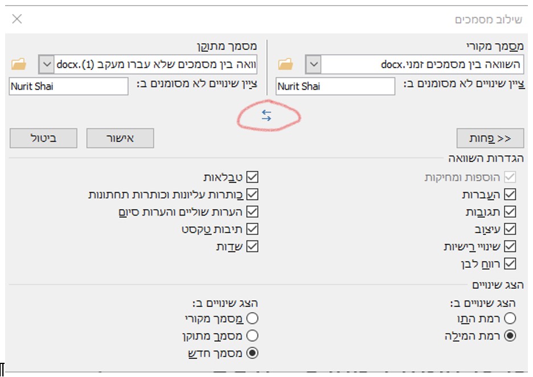533x377 pixels.
Task: Toggle headers and footers checkbox
Action: (x=252, y=194)
